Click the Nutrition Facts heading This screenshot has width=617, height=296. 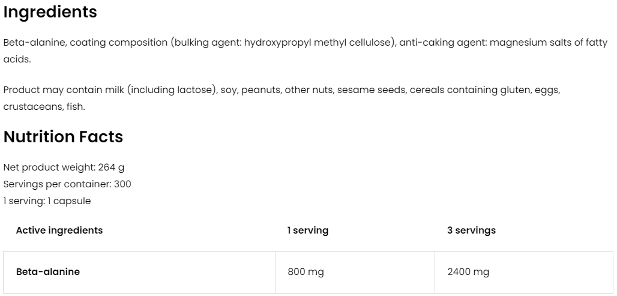pos(63,137)
